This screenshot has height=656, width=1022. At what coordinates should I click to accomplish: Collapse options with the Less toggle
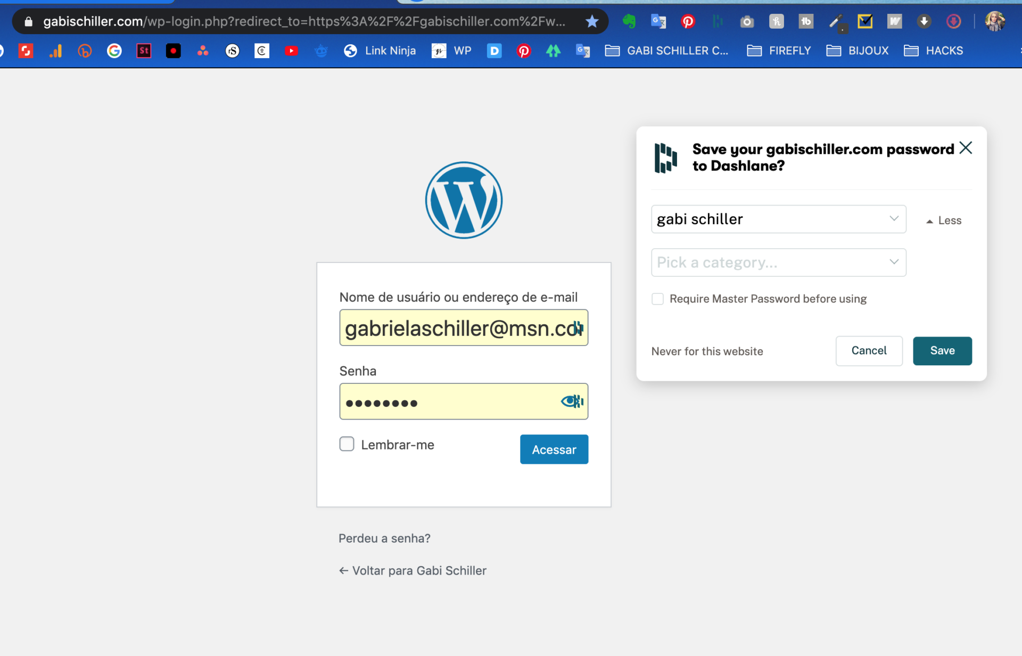944,220
